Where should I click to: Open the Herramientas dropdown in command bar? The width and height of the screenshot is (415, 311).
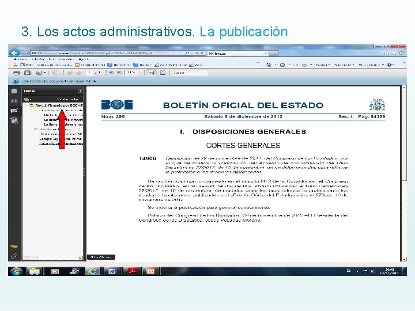371,65
